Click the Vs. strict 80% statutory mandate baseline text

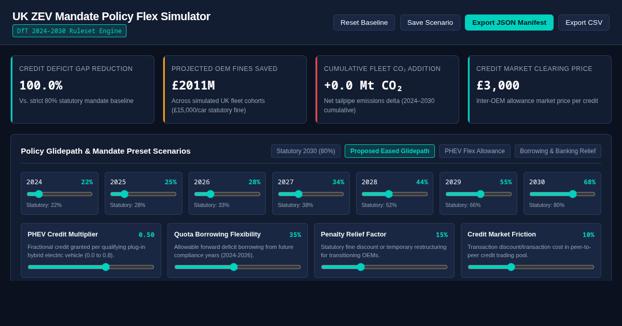[x=76, y=101]
